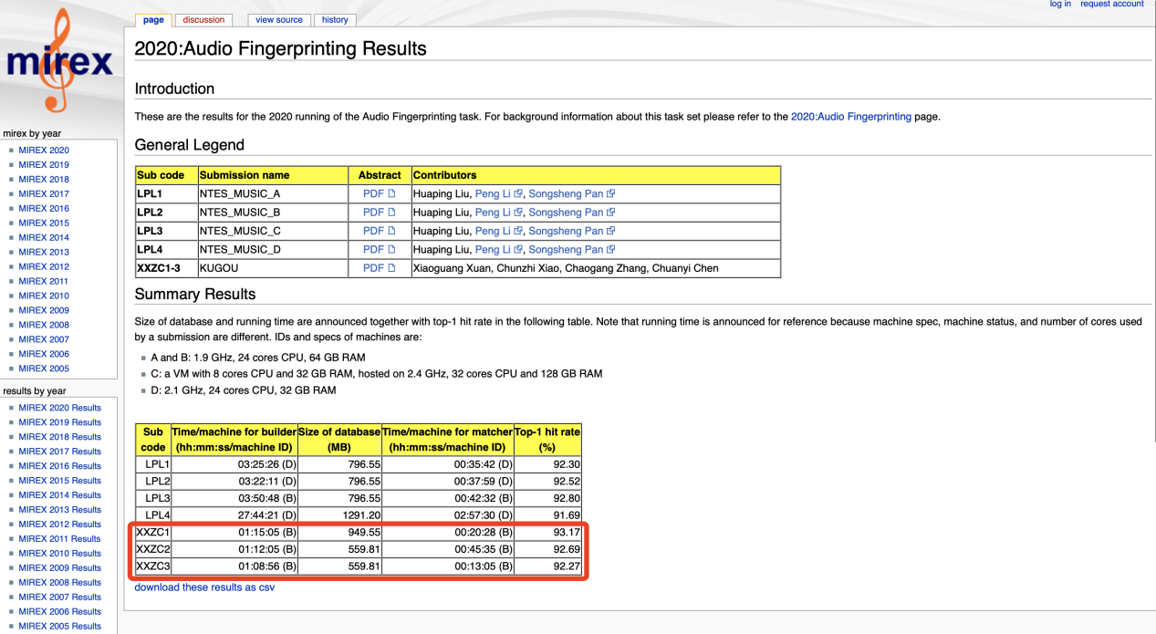The width and height of the screenshot is (1156, 634).
Task: Click external link icon after Peng Li in LPL1 row
Action: click(x=517, y=194)
